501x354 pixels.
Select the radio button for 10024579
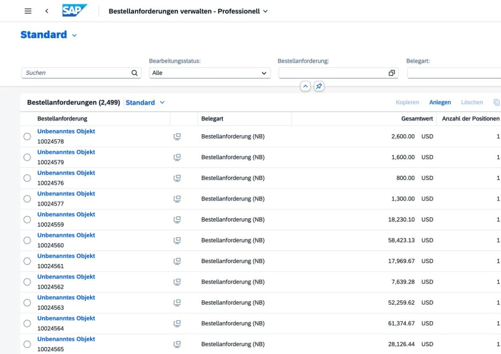click(27, 157)
